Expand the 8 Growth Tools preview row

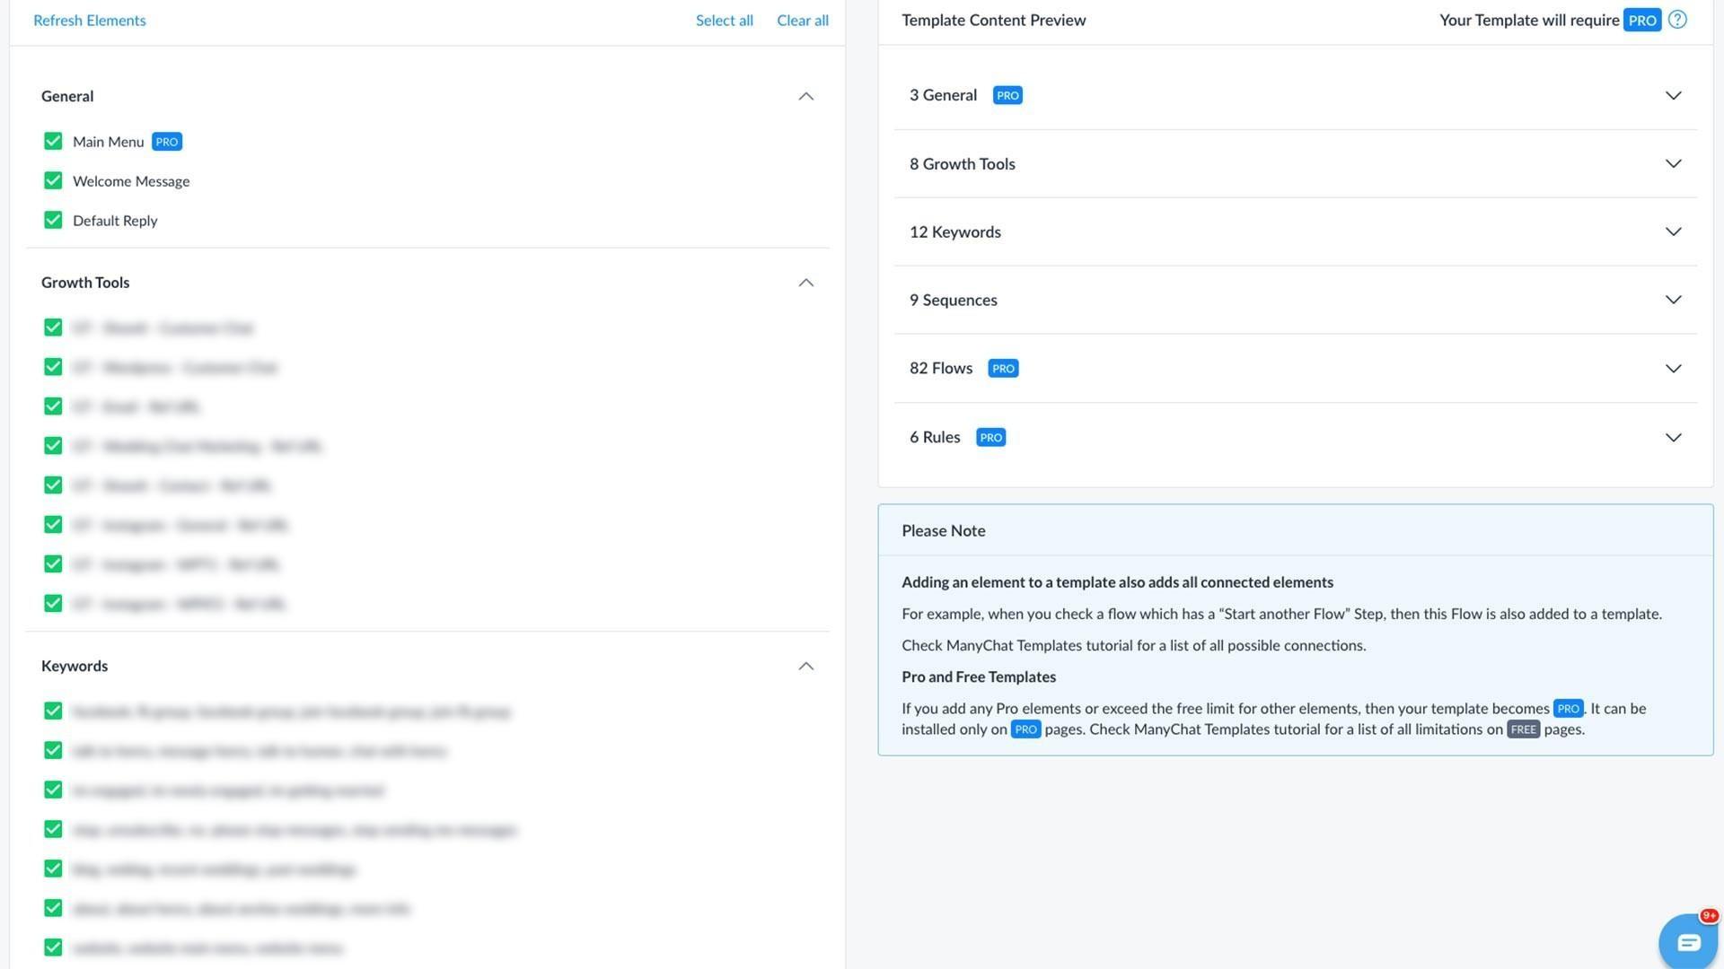tap(1673, 164)
